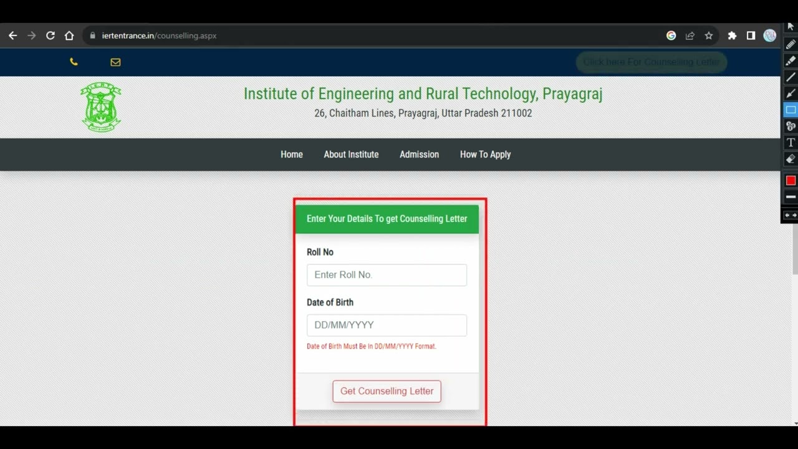The height and width of the screenshot is (449, 798).
Task: Select the text annotation tool
Action: pyautogui.click(x=791, y=143)
